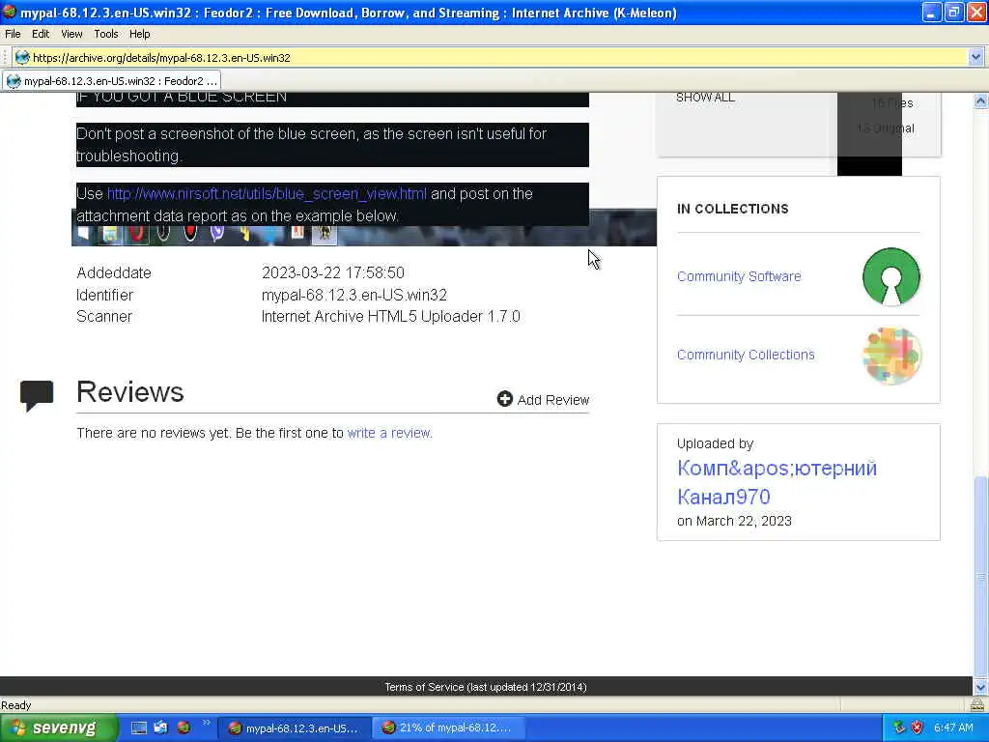Image resolution: width=989 pixels, height=742 pixels.
Task: Open the uploader profile Канал970 link
Action: 777,482
